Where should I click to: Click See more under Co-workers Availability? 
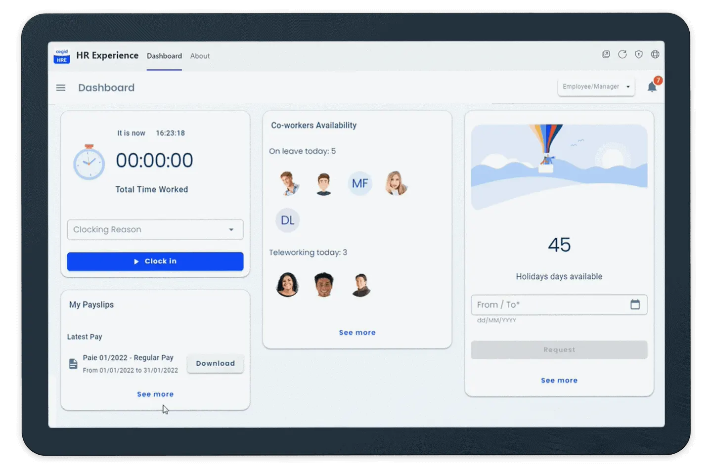[x=357, y=333]
